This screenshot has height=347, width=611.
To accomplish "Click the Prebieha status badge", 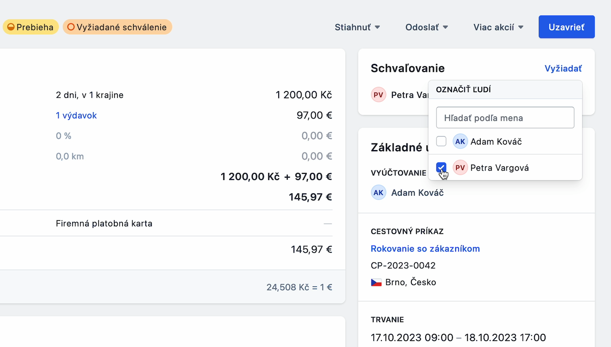I will [x=31, y=27].
